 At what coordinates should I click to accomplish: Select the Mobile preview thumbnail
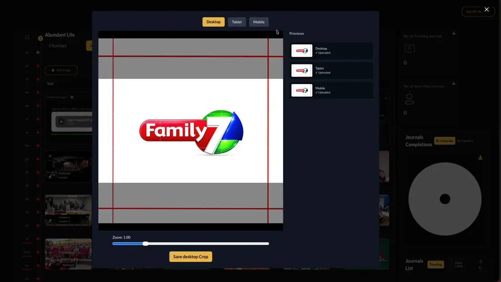click(x=301, y=90)
